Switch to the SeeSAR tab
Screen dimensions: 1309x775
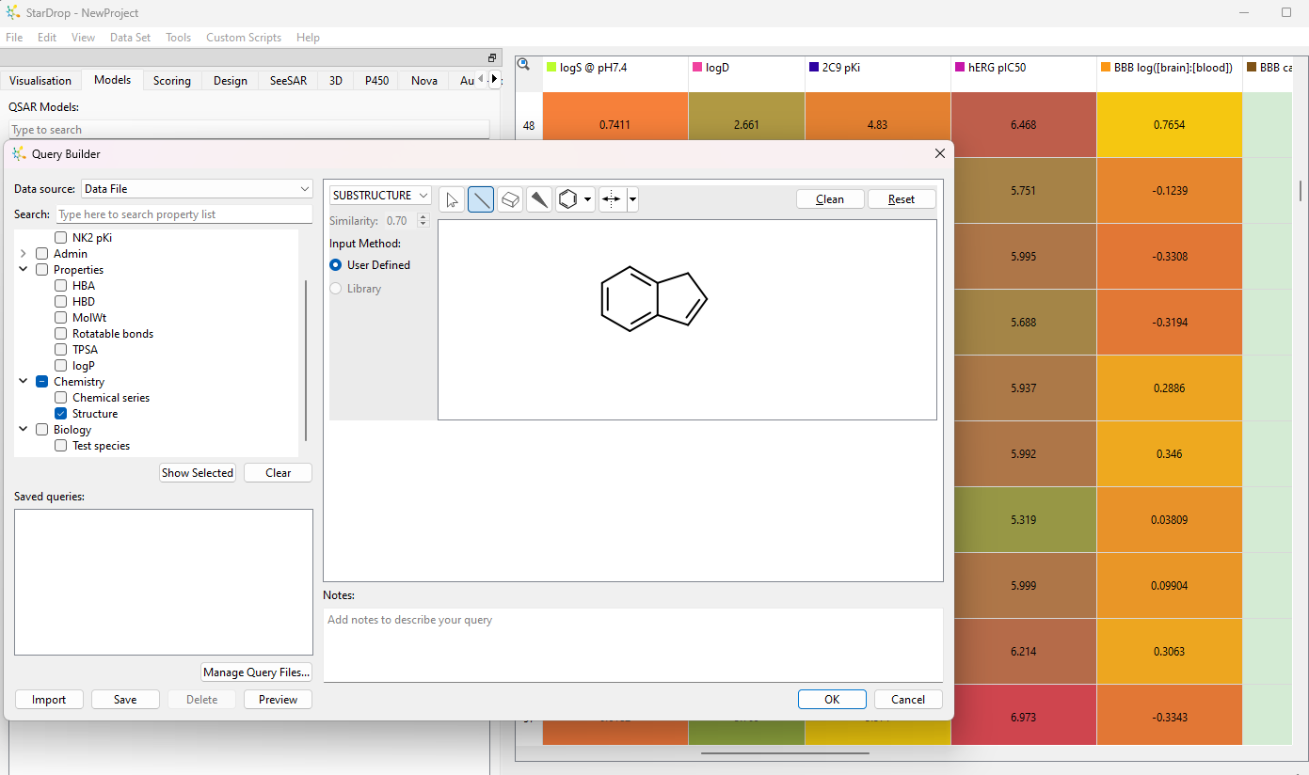click(288, 81)
